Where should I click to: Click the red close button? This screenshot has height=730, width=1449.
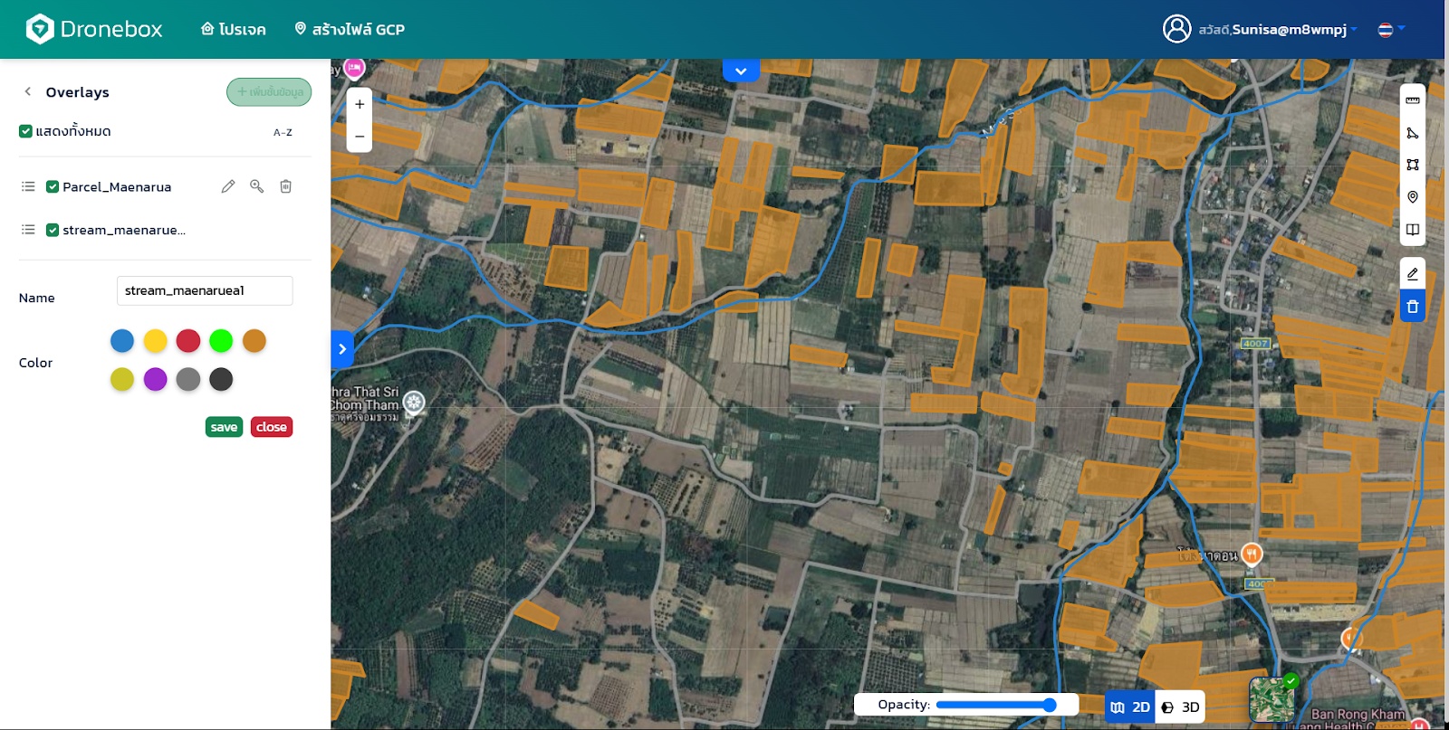(272, 427)
